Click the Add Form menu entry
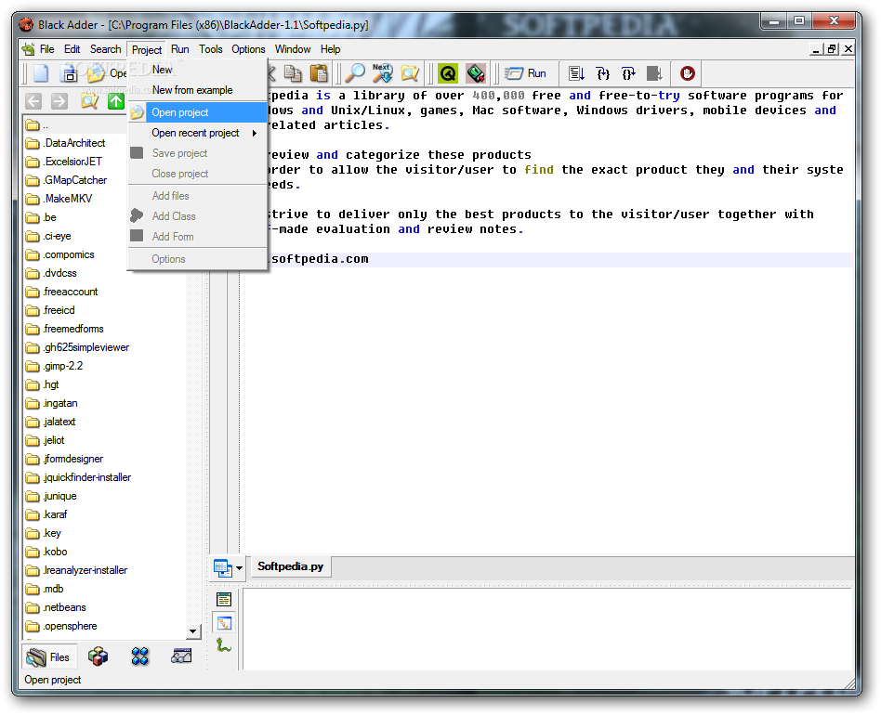This screenshot has width=881, height=715. 198,237
